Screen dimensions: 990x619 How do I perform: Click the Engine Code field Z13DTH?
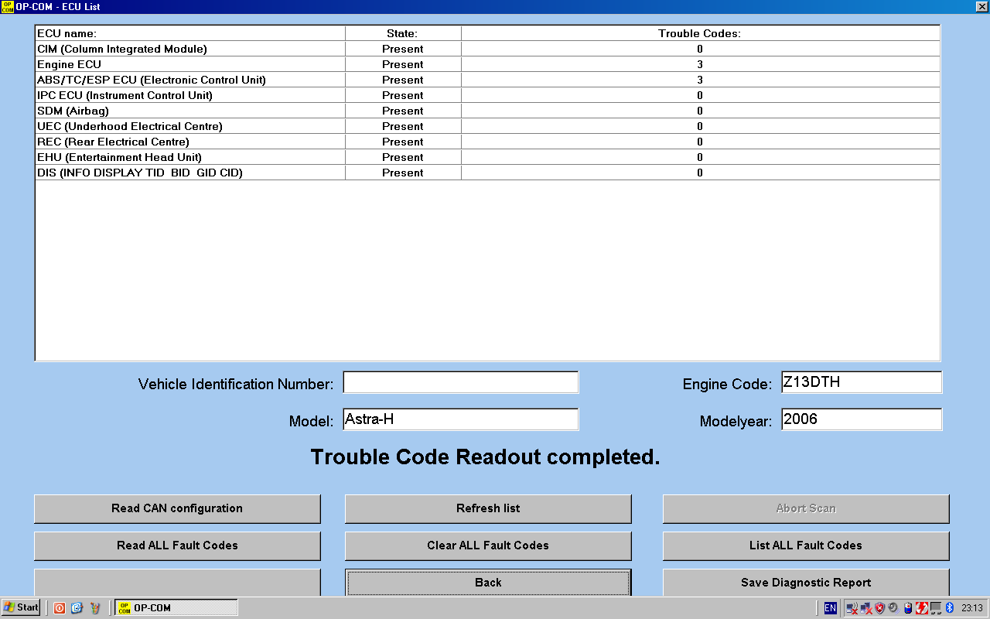coord(862,382)
